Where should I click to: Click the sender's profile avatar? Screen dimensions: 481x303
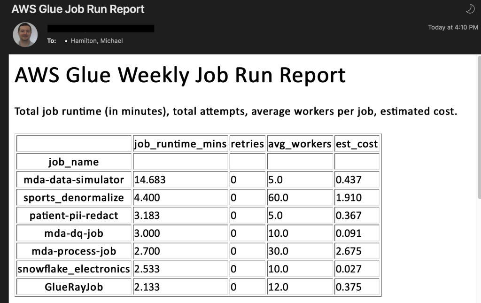click(x=25, y=34)
